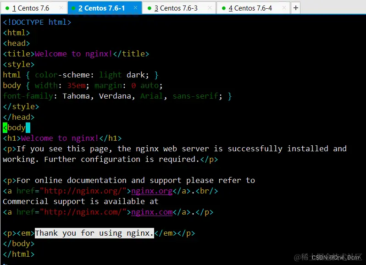The width and height of the screenshot is (366, 265).
Task: Click the closing </html> tag
Action: (19, 254)
